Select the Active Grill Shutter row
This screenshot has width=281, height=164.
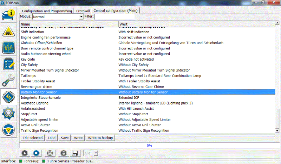pyautogui.click(x=147, y=125)
